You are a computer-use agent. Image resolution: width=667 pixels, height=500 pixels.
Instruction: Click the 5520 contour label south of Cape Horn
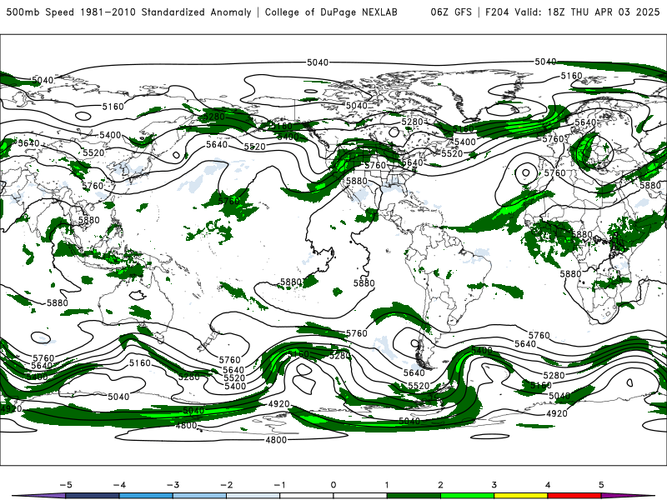pyautogui.click(x=419, y=386)
